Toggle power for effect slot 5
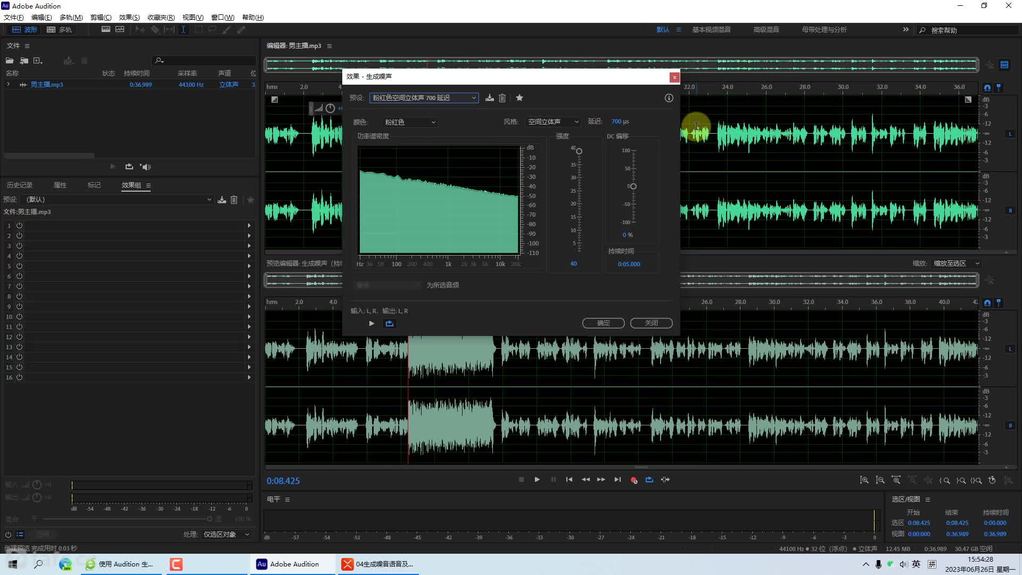Viewport: 1022px width, 575px height. coord(19,266)
